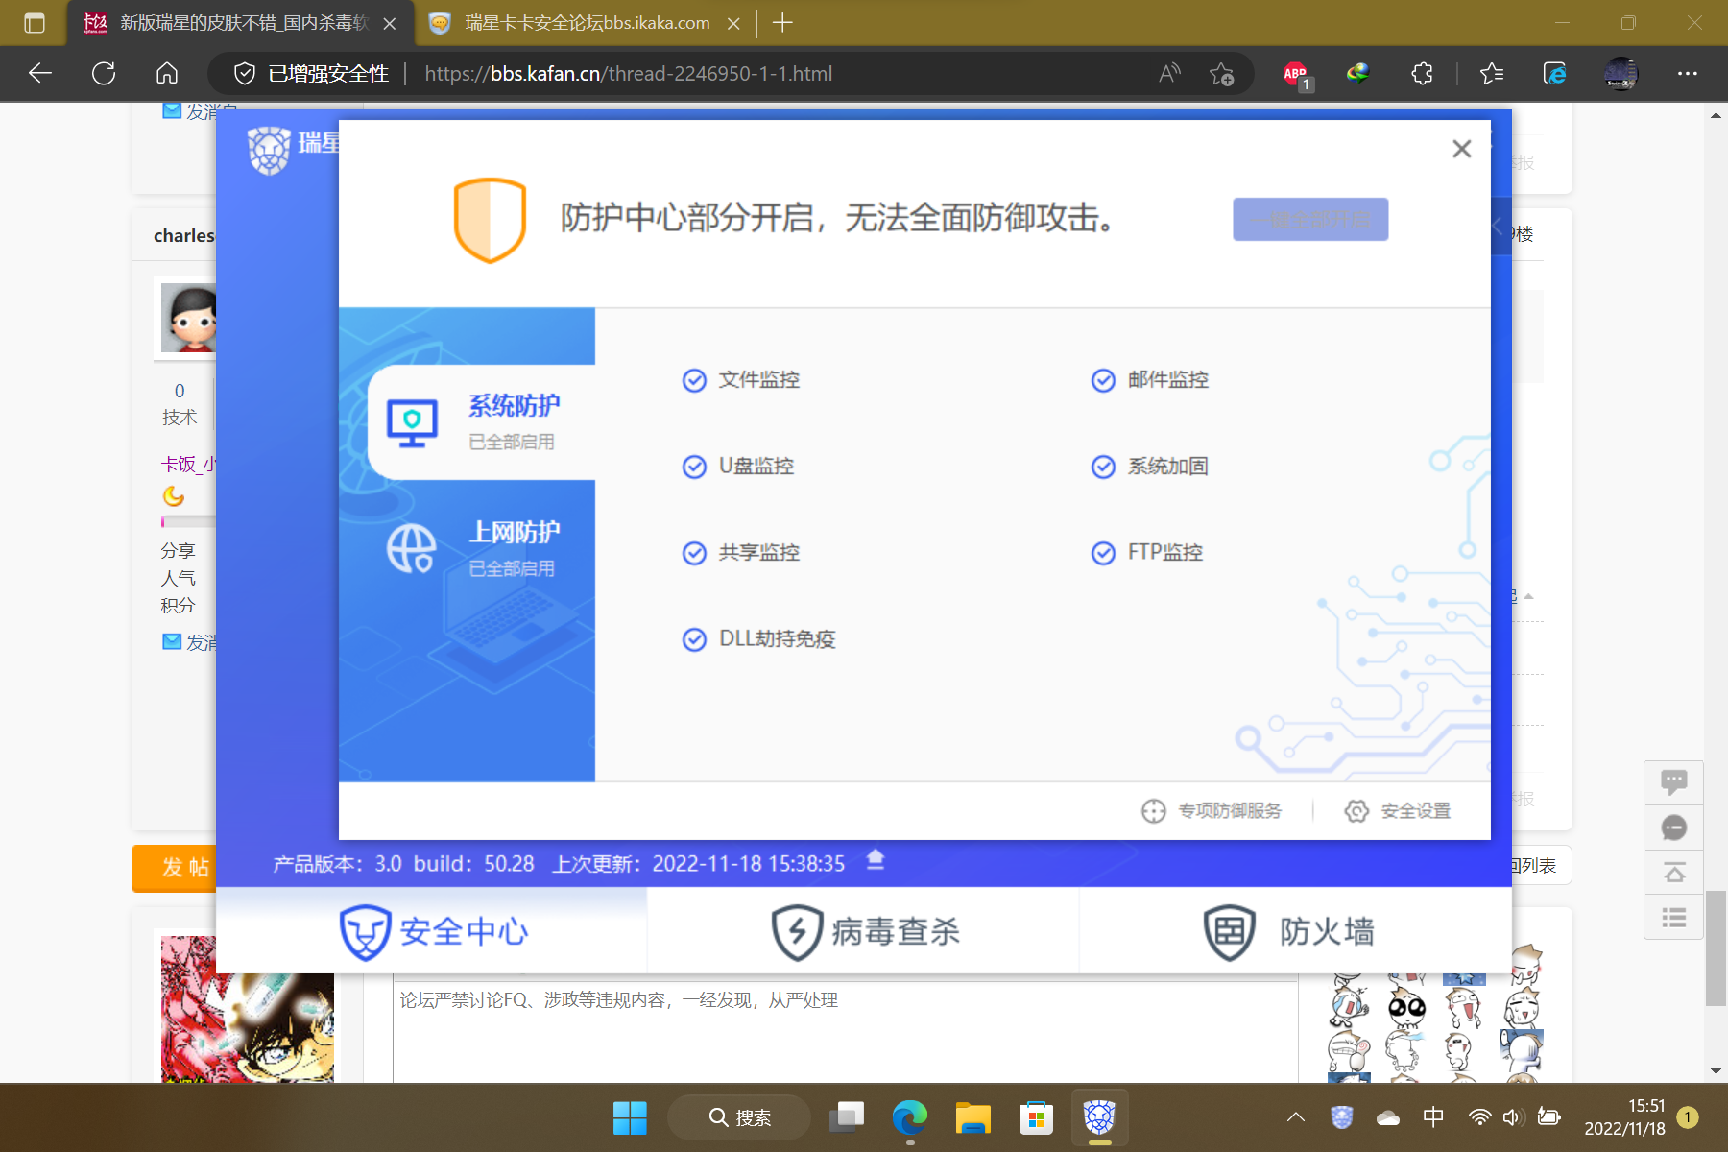Viewport: 1728px width, 1152px height.
Task: Click the Rising antivirus taskbar icon
Action: [1099, 1117]
